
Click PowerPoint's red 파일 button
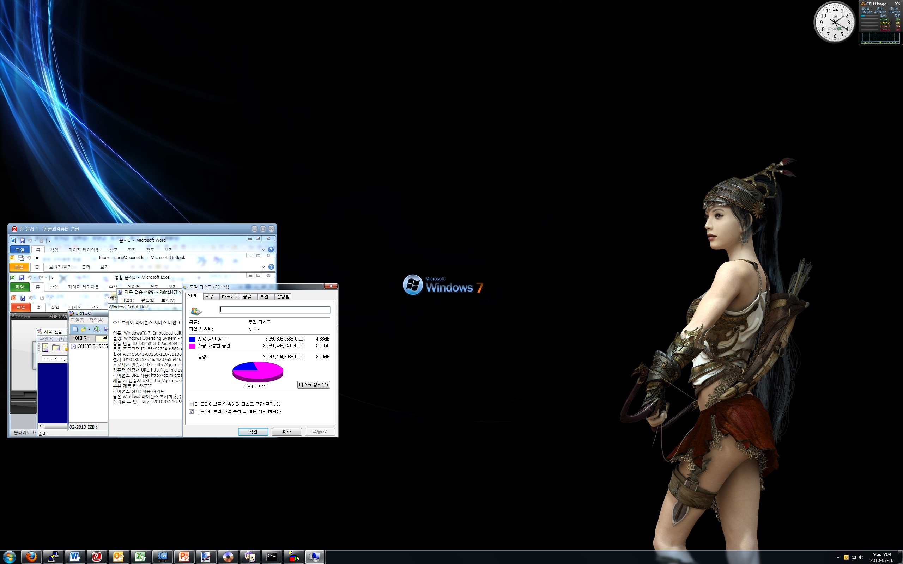click(20, 307)
